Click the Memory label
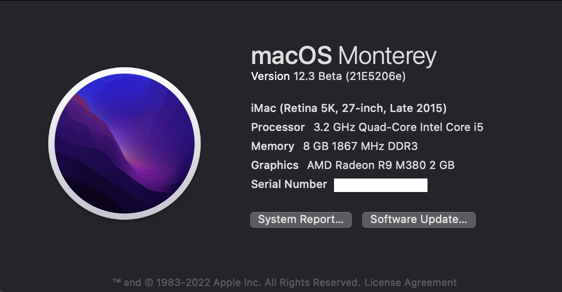Image resolution: width=562 pixels, height=292 pixels. click(x=272, y=146)
